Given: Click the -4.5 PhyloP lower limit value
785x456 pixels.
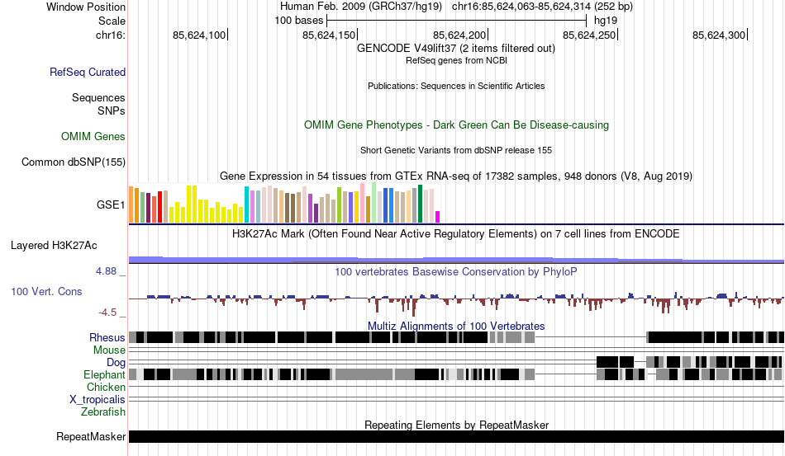Looking at the screenshot, I should 107,313.
